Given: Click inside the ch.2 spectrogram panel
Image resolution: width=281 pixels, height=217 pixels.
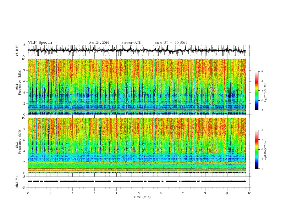Looking at the screenshot, I should click(x=137, y=145).
